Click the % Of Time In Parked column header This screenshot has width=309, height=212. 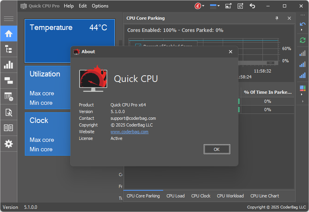point(268,92)
